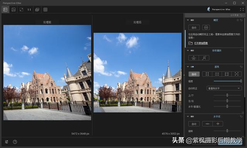Viewport: 247px width, 148px height.
Task: Select the horizontal lines perspective tool
Action: point(217,74)
